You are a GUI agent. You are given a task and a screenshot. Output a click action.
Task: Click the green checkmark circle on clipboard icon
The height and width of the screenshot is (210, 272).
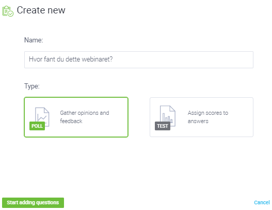(x=11, y=14)
